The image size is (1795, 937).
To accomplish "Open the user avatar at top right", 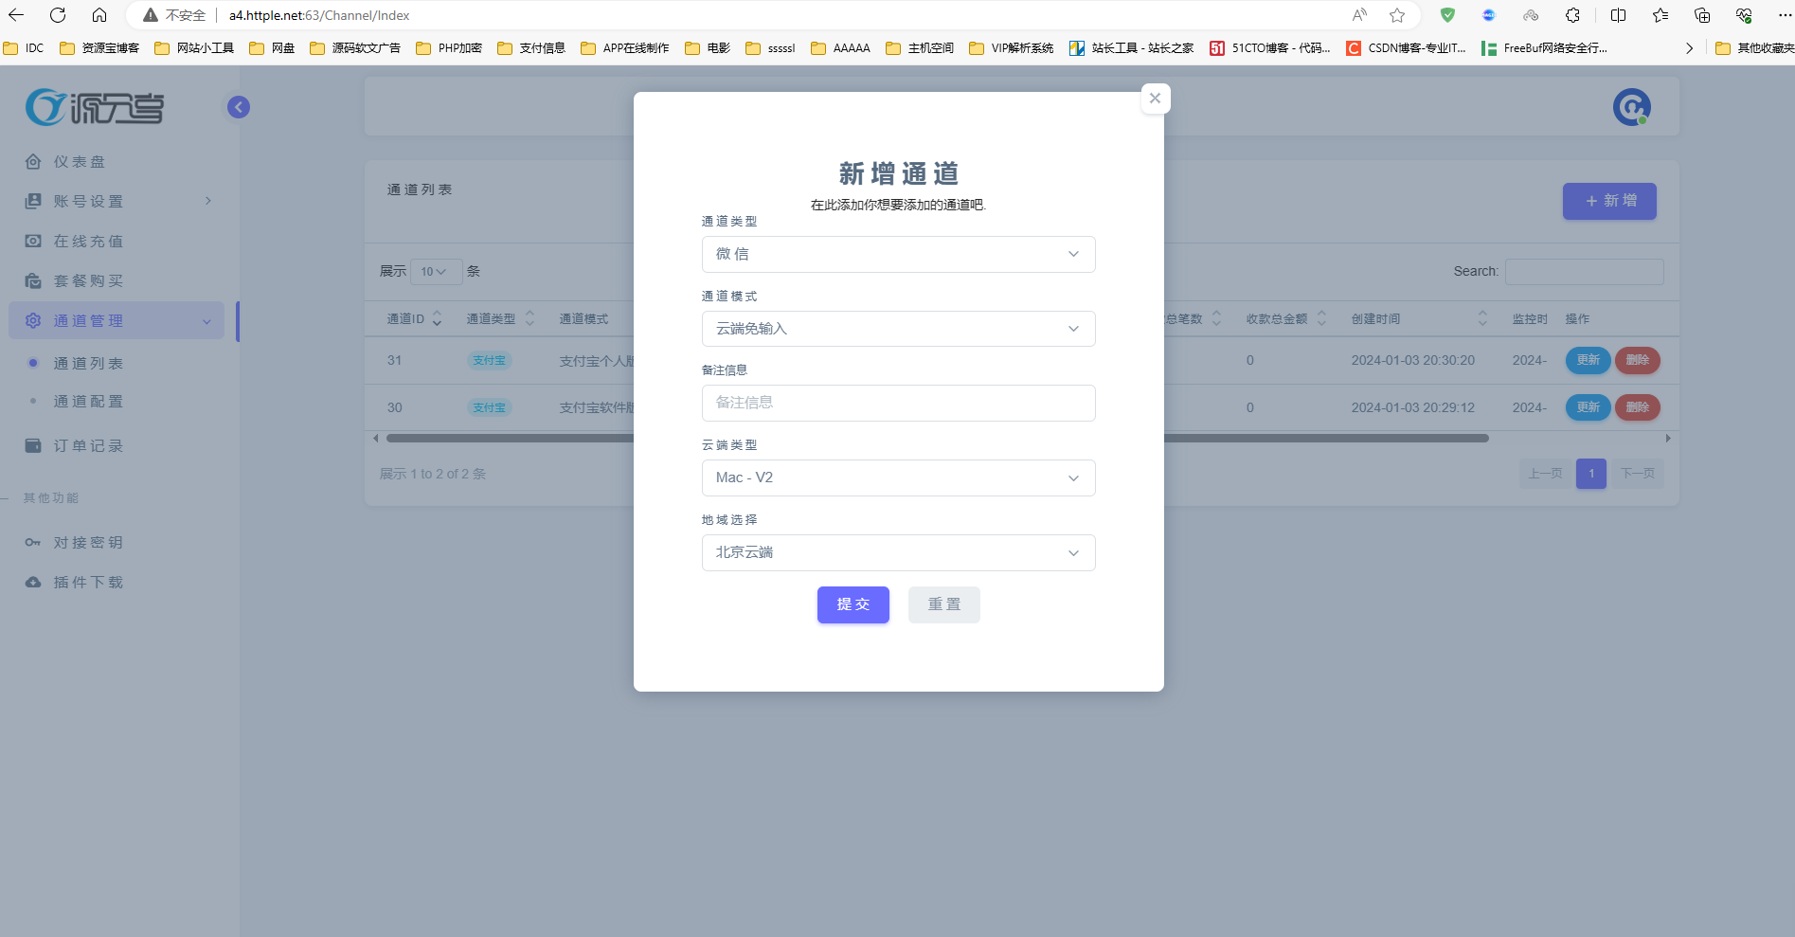I will tap(1632, 107).
